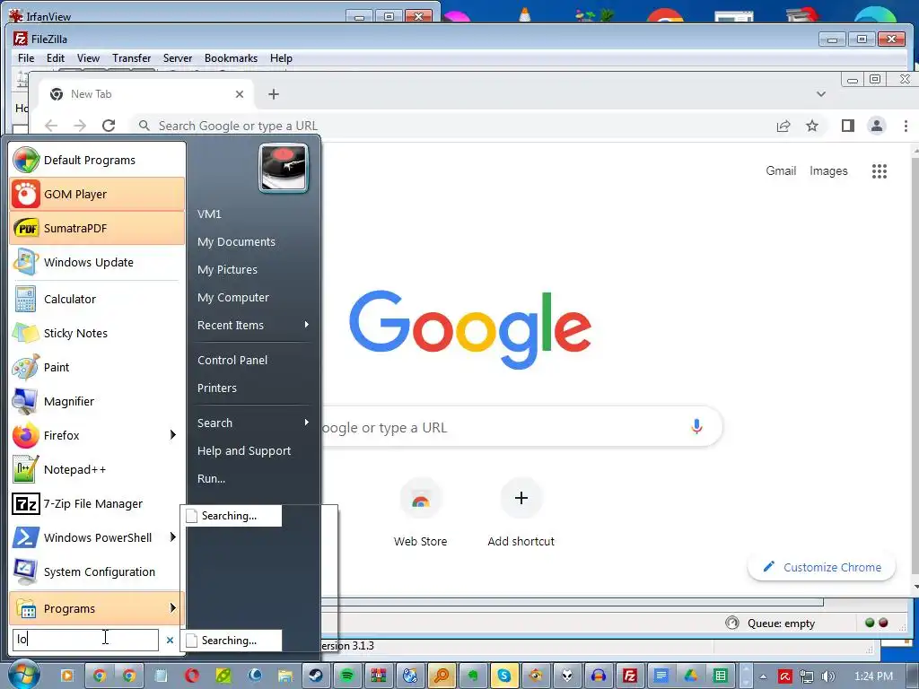Click the user account picture
919x689 pixels.
click(284, 168)
